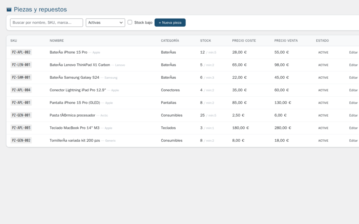This screenshot has height=224, width=359.
Task: Click the NOMBRE column header
Action: [57, 41]
